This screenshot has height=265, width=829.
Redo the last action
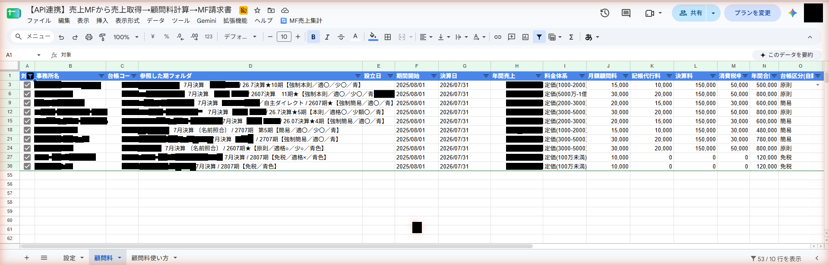pyautogui.click(x=75, y=37)
